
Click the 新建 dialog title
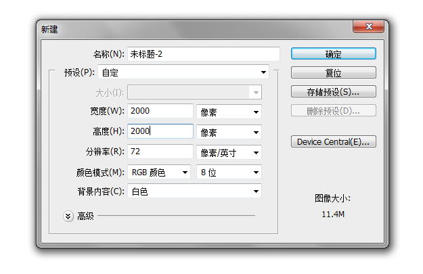49,29
